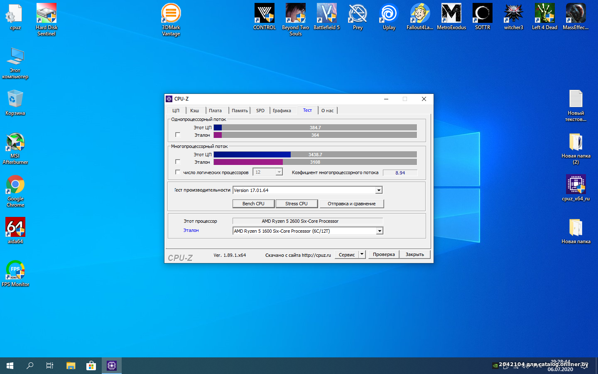
Task: Open the Корзина recycle bin
Action: click(x=15, y=103)
